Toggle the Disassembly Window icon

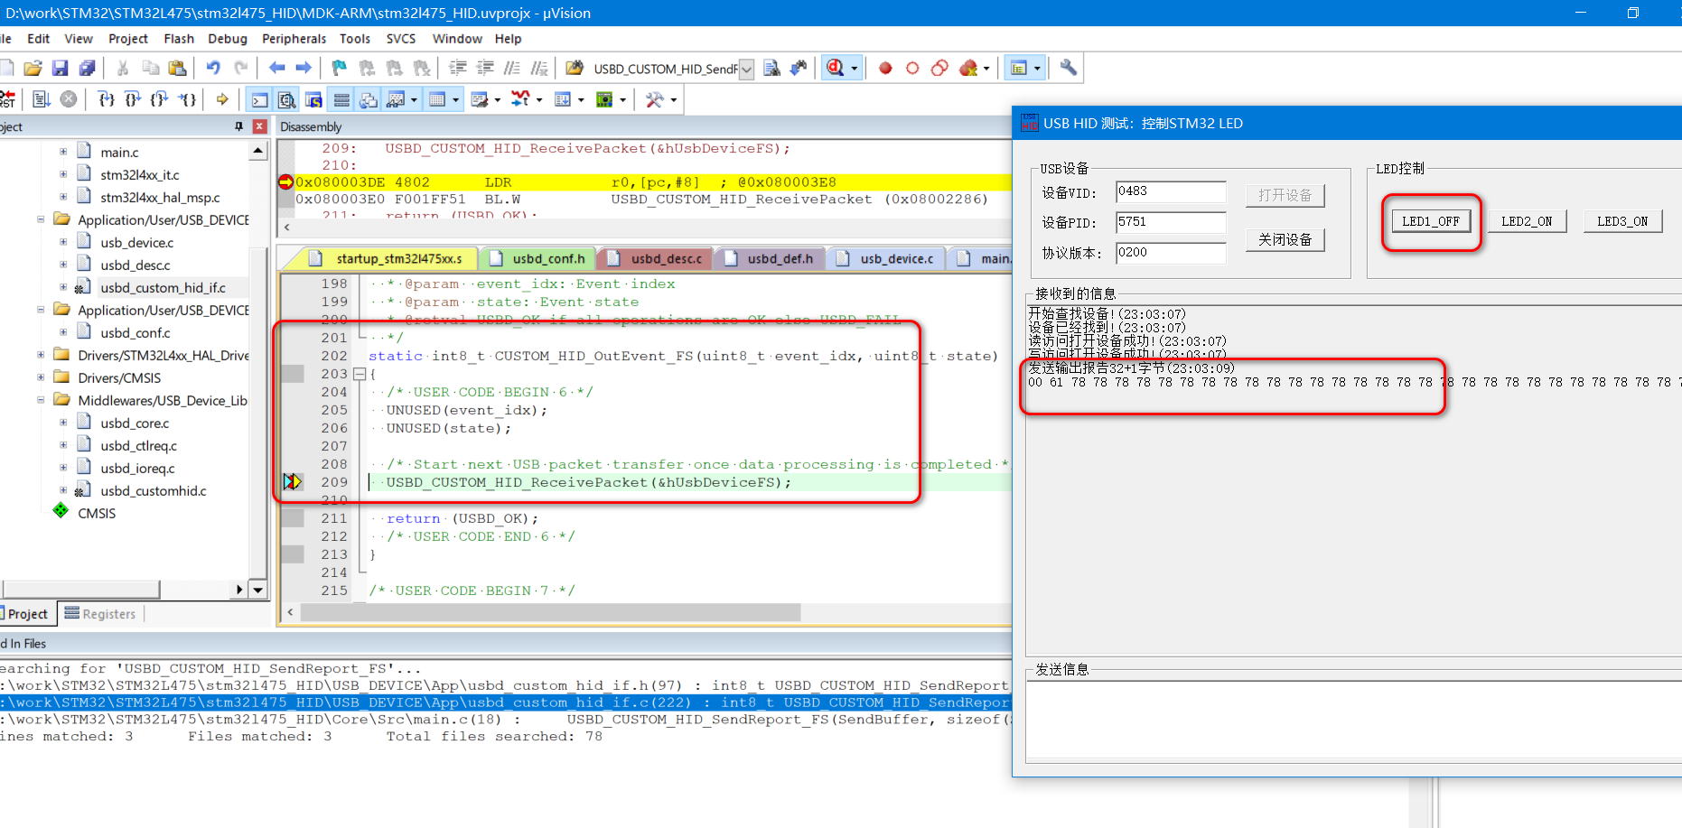[x=286, y=99]
